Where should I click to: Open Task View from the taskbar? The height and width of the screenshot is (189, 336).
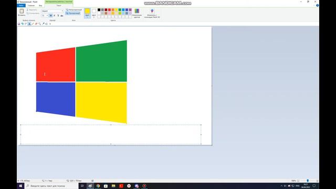(x=82, y=186)
